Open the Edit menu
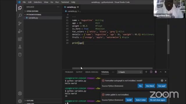The width and height of the screenshot is (186, 104). point(30,2)
